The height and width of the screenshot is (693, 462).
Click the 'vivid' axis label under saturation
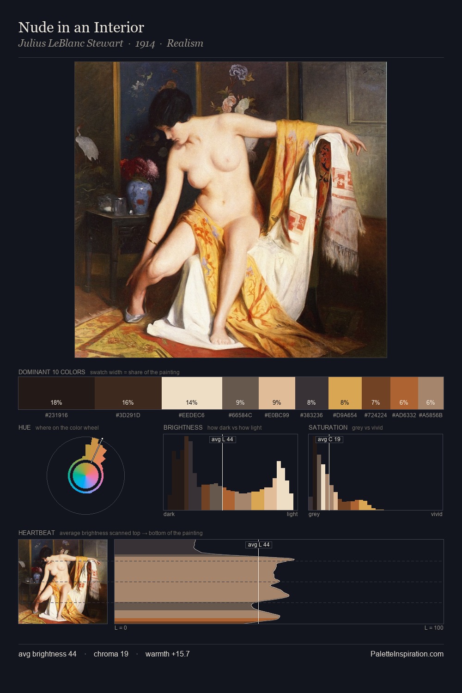(437, 514)
